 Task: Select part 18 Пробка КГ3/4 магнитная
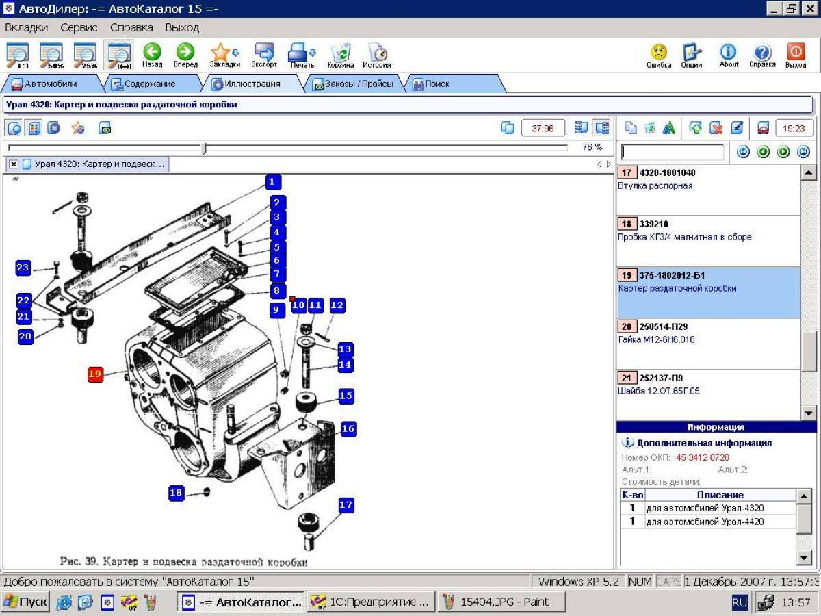(709, 241)
